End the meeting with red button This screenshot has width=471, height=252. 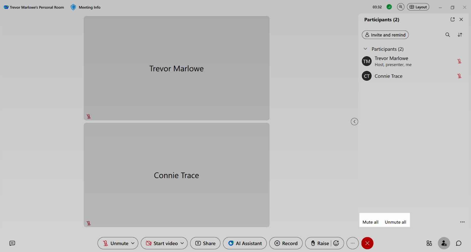367,243
